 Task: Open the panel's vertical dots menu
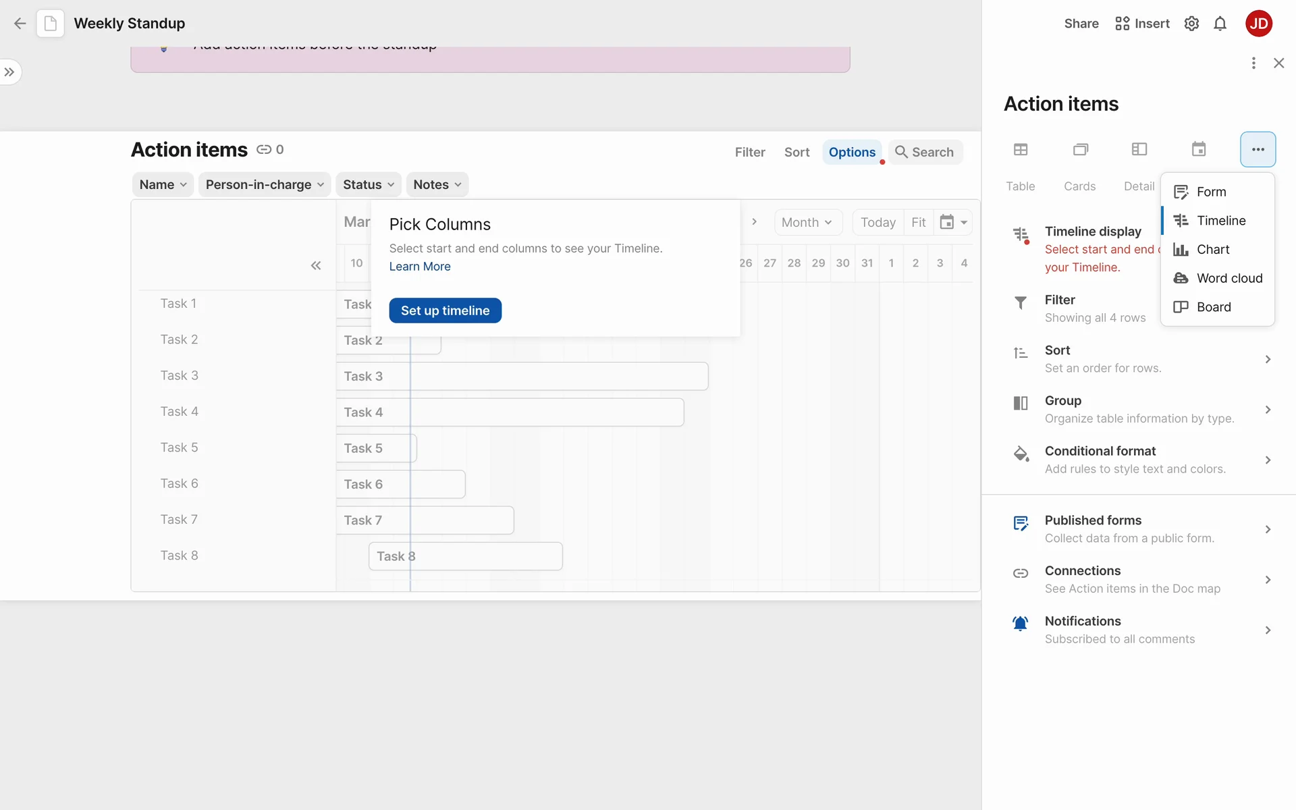(x=1253, y=63)
